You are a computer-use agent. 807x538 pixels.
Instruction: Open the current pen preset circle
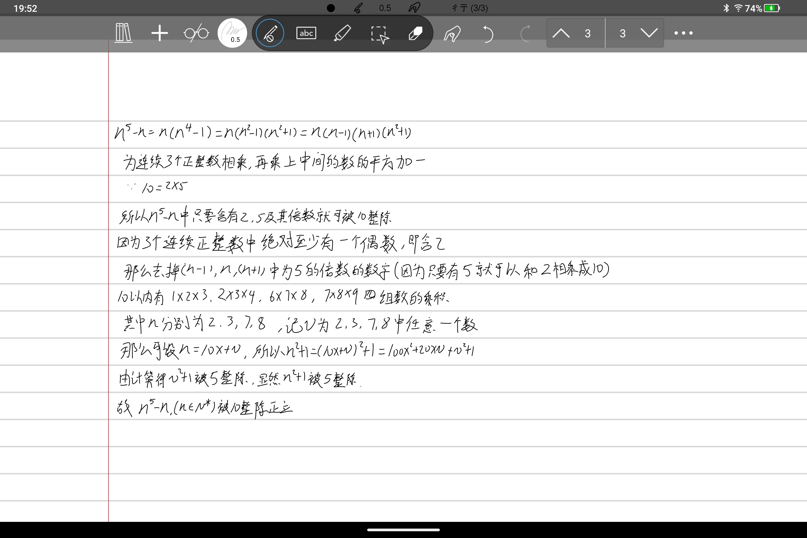tap(232, 33)
